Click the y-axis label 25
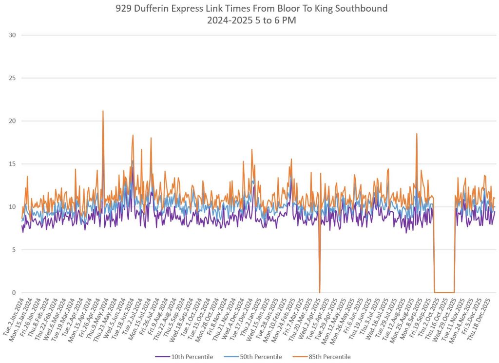 coord(13,78)
